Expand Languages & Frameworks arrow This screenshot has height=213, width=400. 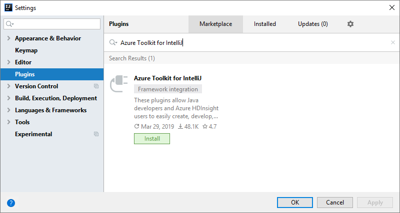click(x=8, y=110)
